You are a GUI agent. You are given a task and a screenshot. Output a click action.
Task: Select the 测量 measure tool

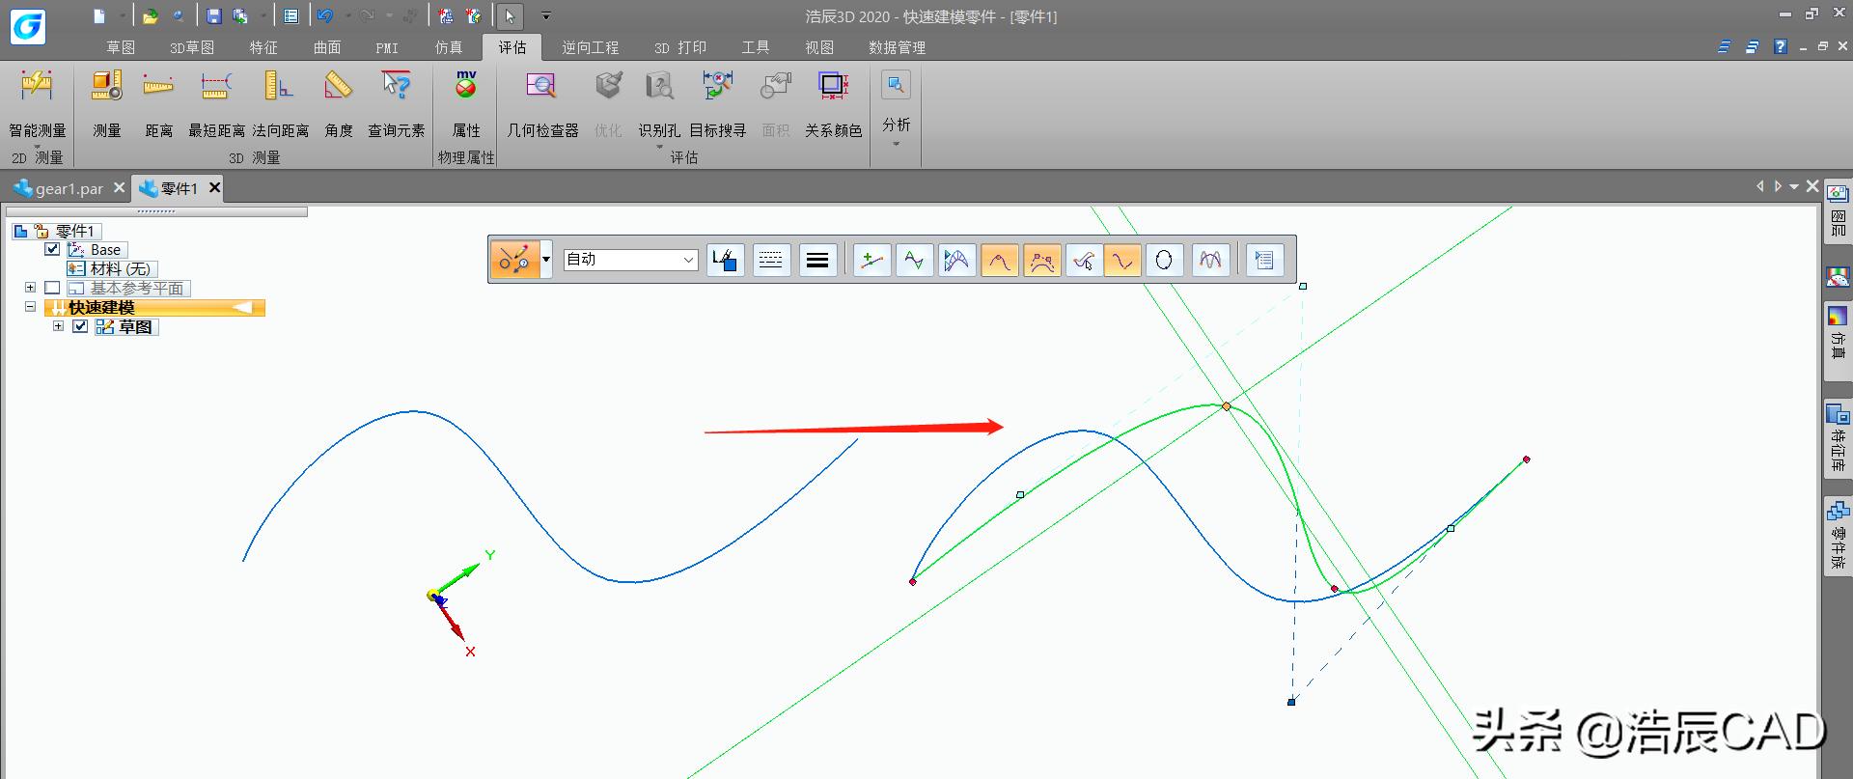pos(106,104)
